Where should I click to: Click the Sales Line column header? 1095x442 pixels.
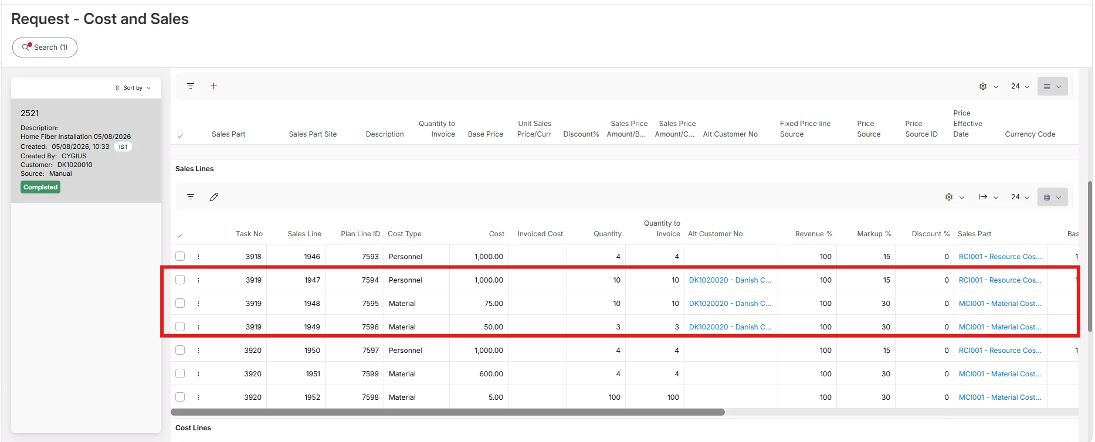[304, 234]
